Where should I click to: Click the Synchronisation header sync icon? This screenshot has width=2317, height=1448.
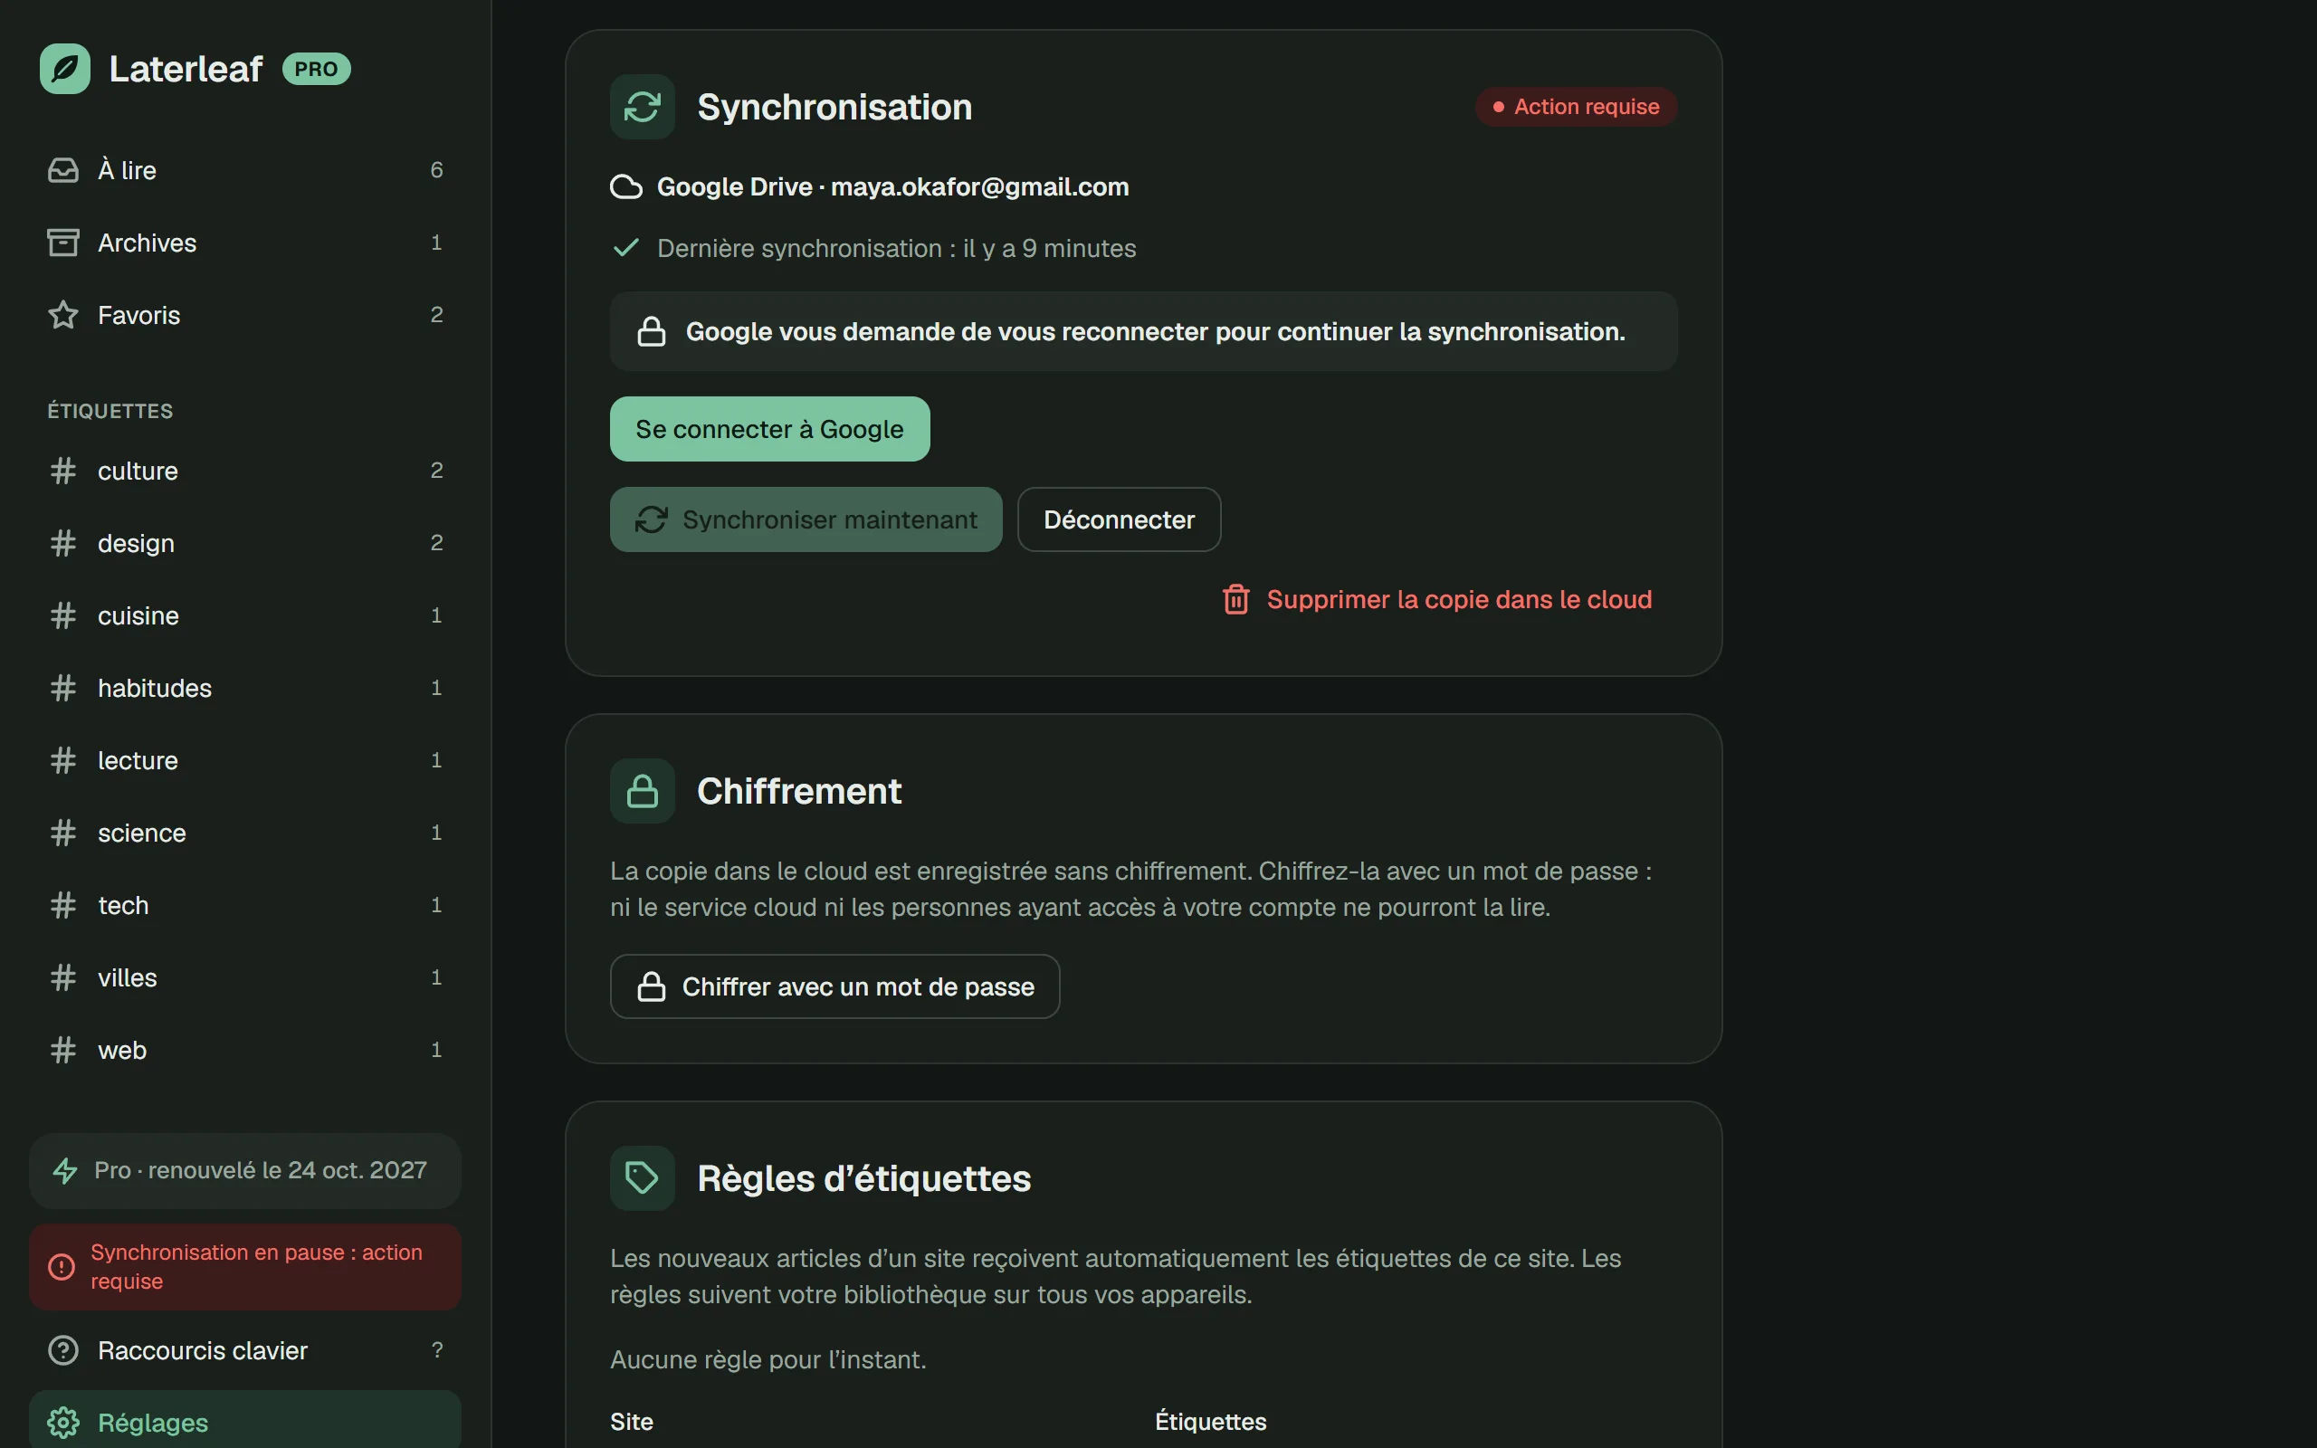[643, 108]
